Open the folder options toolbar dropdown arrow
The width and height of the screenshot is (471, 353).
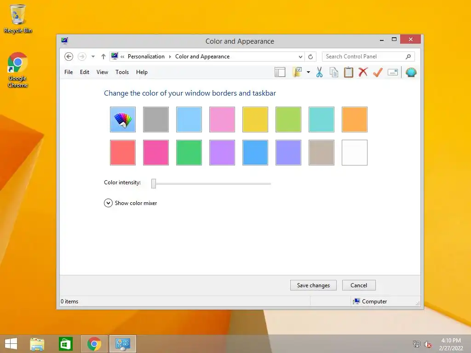(309, 72)
